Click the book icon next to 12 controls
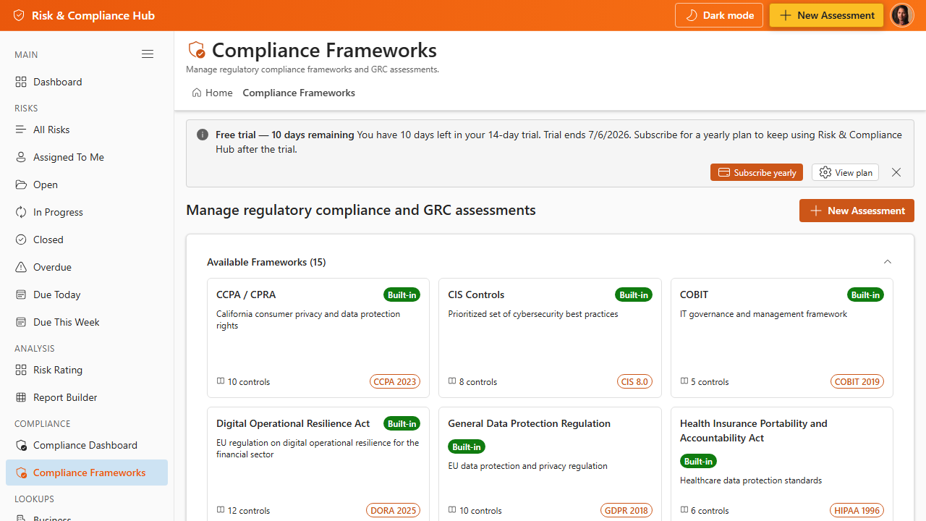 coord(221,510)
